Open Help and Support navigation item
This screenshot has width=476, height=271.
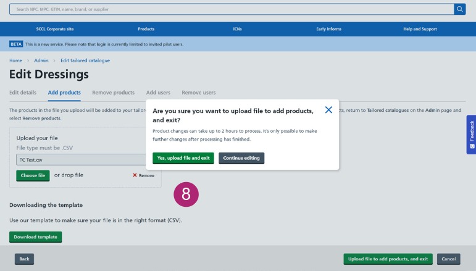(x=420, y=29)
